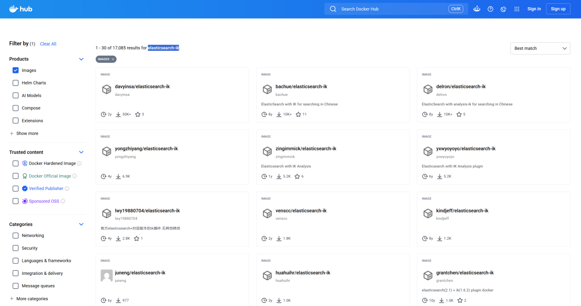Check the Compose checkbox
581x306 pixels.
click(x=15, y=108)
